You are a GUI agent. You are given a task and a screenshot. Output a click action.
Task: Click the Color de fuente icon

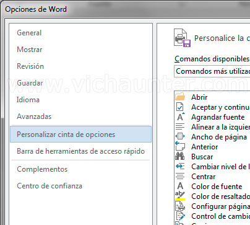pos(180,186)
